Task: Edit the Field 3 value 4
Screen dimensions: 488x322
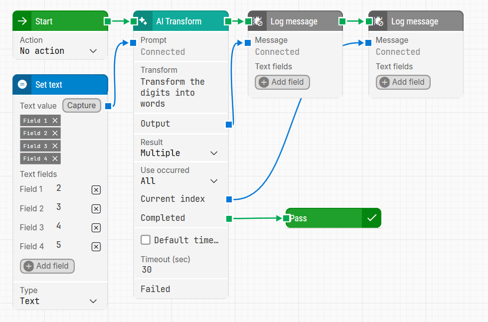Action: pyautogui.click(x=59, y=226)
